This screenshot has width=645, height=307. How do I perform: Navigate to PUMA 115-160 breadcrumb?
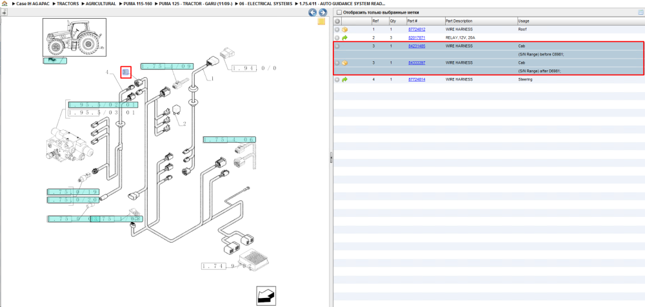[x=138, y=3]
